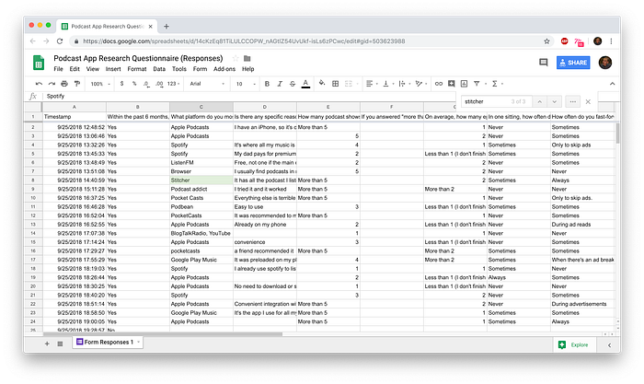The width and height of the screenshot is (644, 384).
Task: Add a new sheet with plus
Action: pos(47,343)
